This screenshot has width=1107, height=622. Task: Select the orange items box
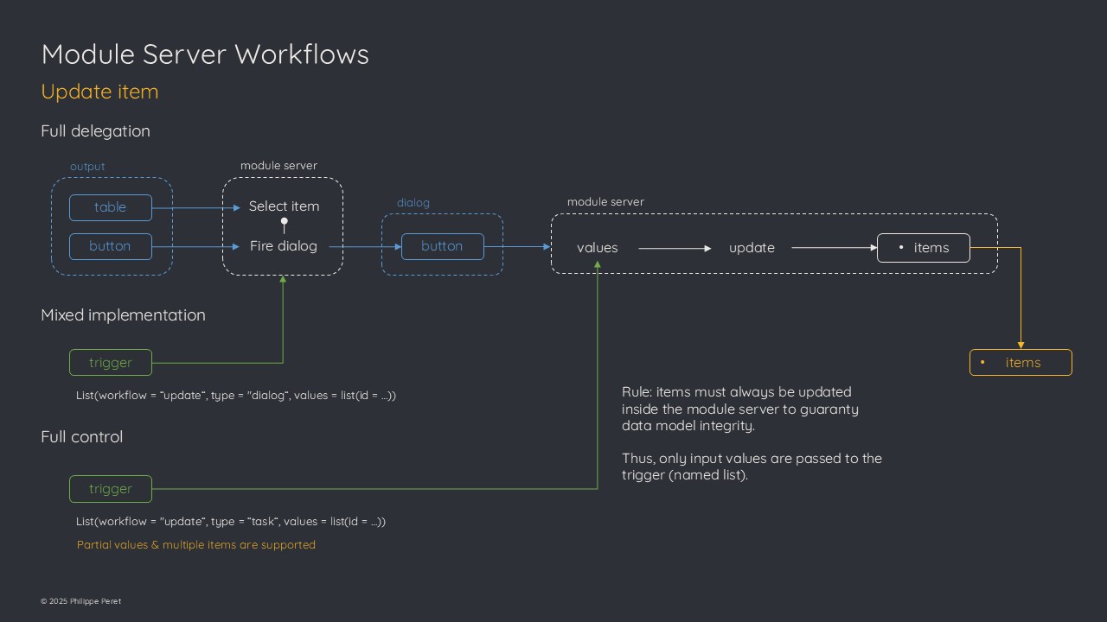click(1021, 363)
